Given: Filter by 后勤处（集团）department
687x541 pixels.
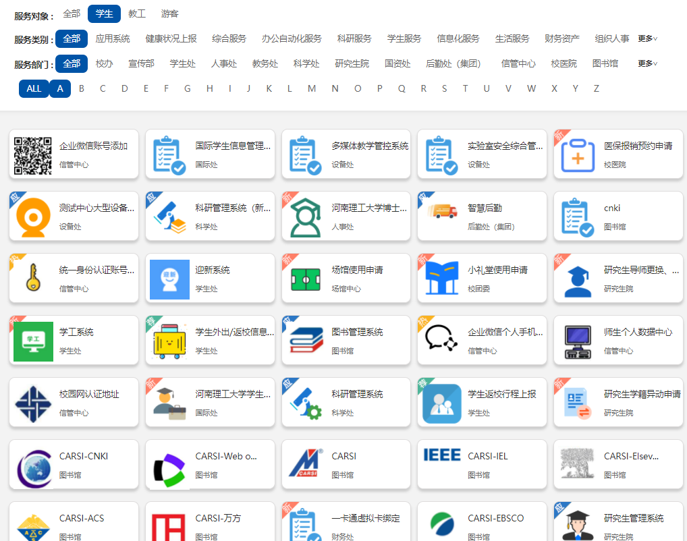Looking at the screenshot, I should (453, 63).
